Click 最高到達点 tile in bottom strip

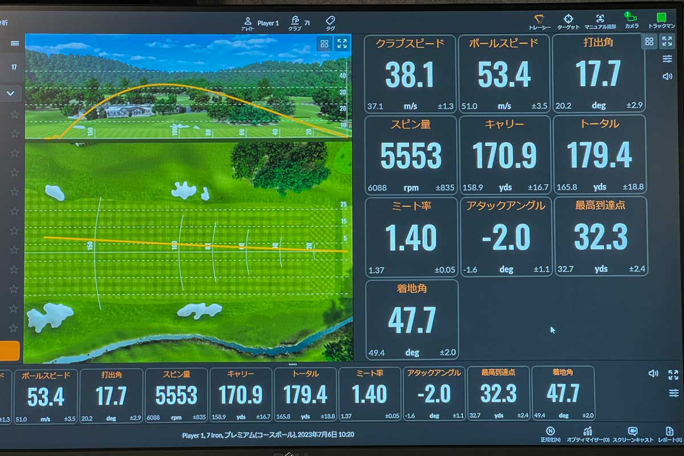coord(499,393)
